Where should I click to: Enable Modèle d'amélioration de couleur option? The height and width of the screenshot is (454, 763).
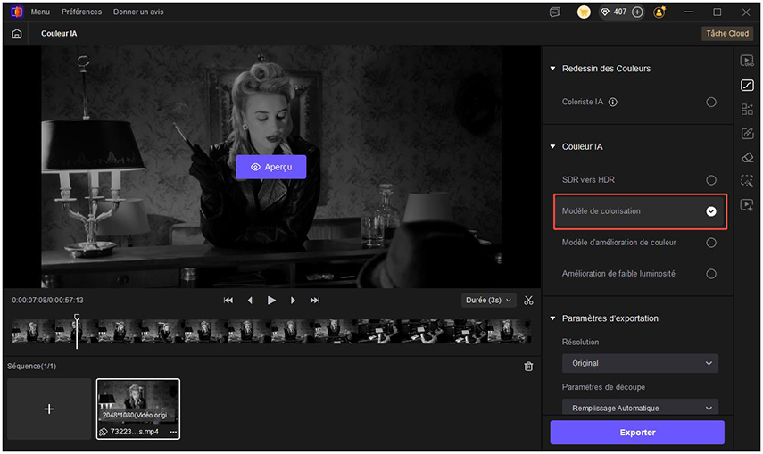(x=711, y=243)
